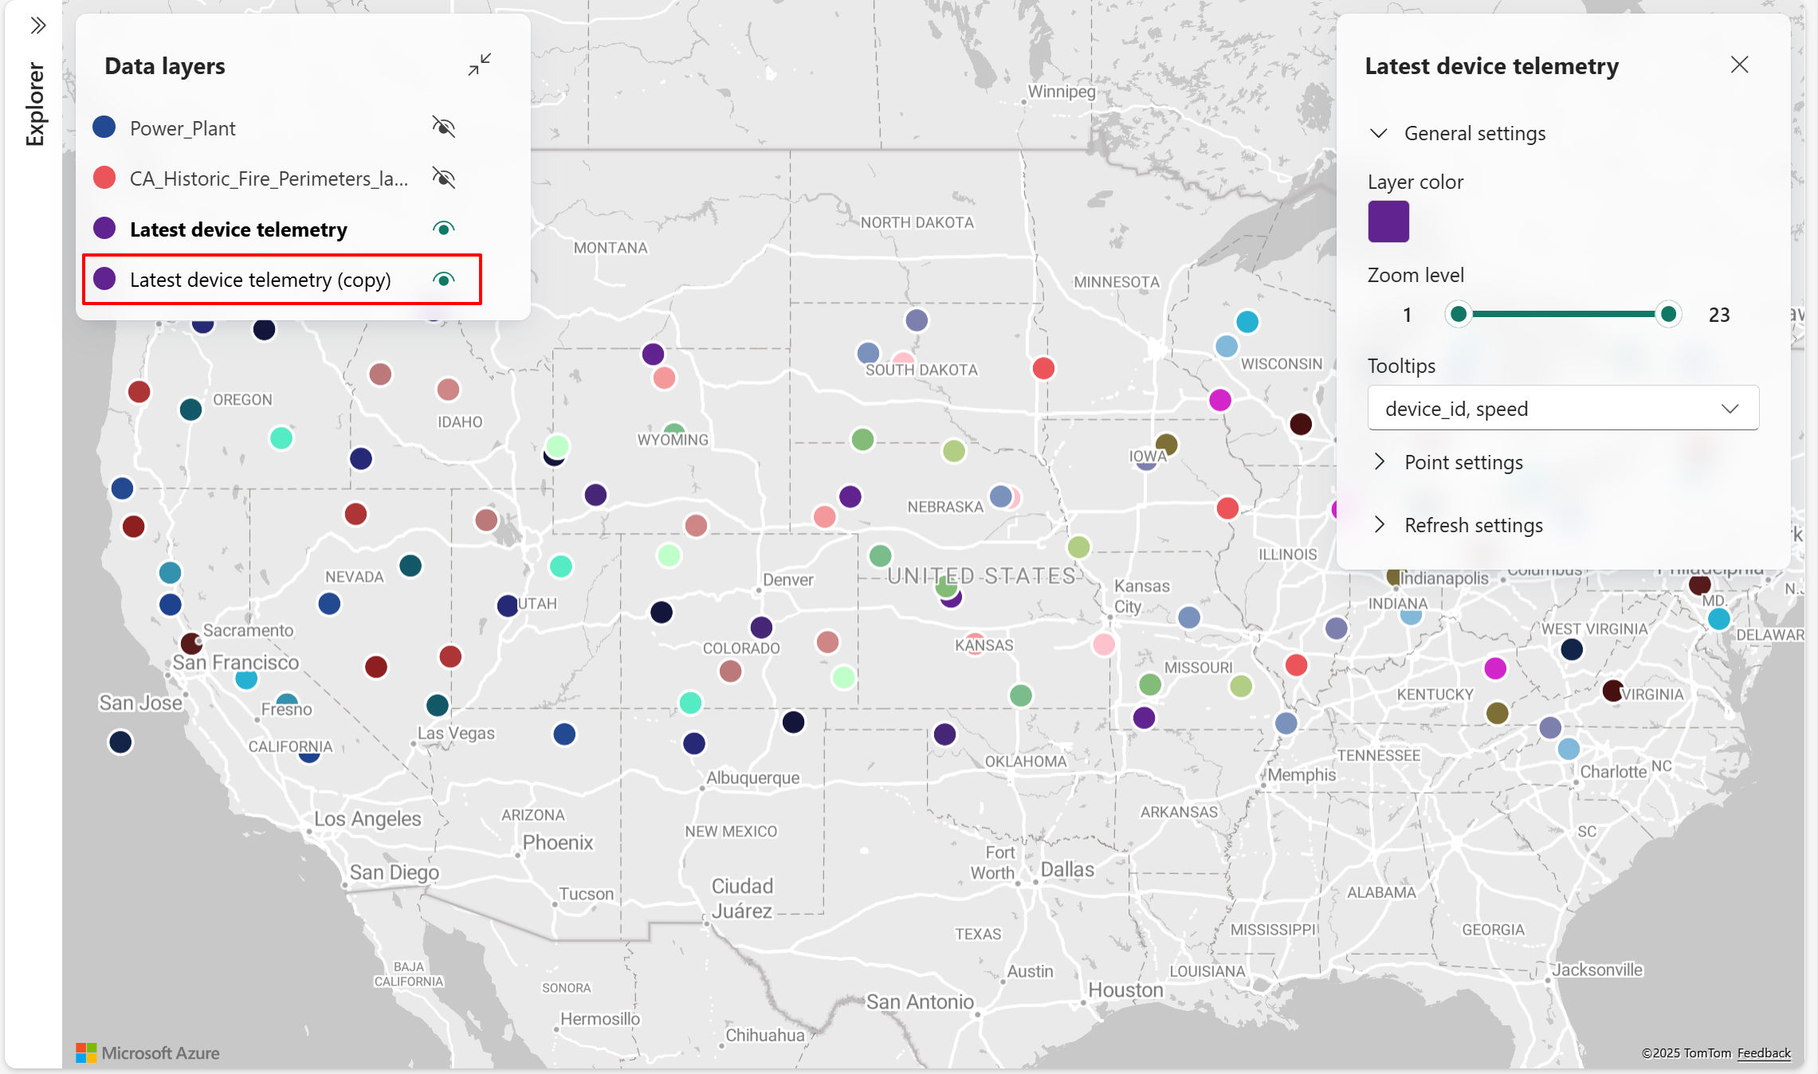The height and width of the screenshot is (1074, 1818).
Task: Show the hidden Power_Plant layer
Action: 443,127
